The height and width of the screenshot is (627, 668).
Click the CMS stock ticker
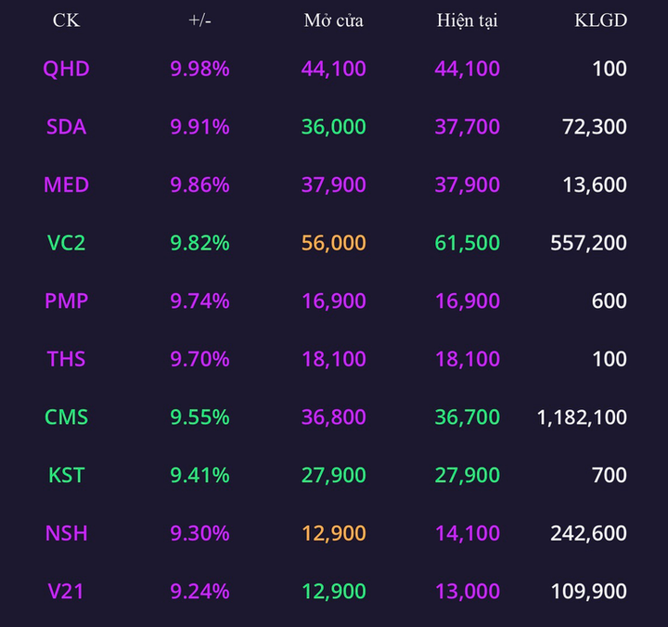pyautogui.click(x=67, y=417)
